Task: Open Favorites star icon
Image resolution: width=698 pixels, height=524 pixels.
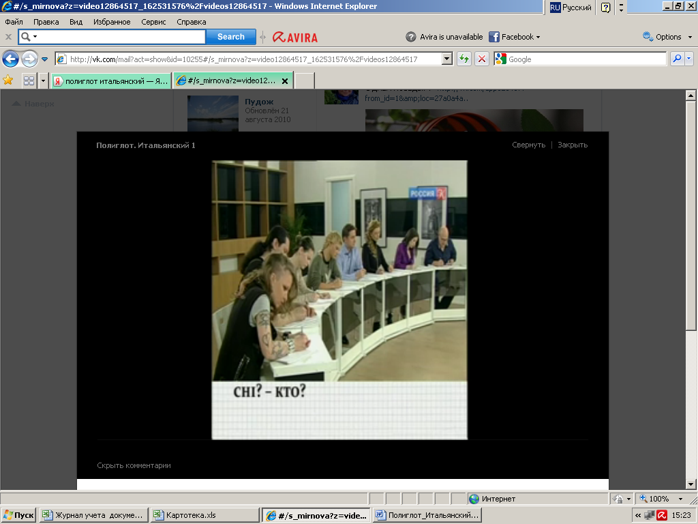Action: (8, 81)
